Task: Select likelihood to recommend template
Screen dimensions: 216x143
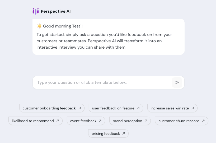Action: [x=33, y=121]
